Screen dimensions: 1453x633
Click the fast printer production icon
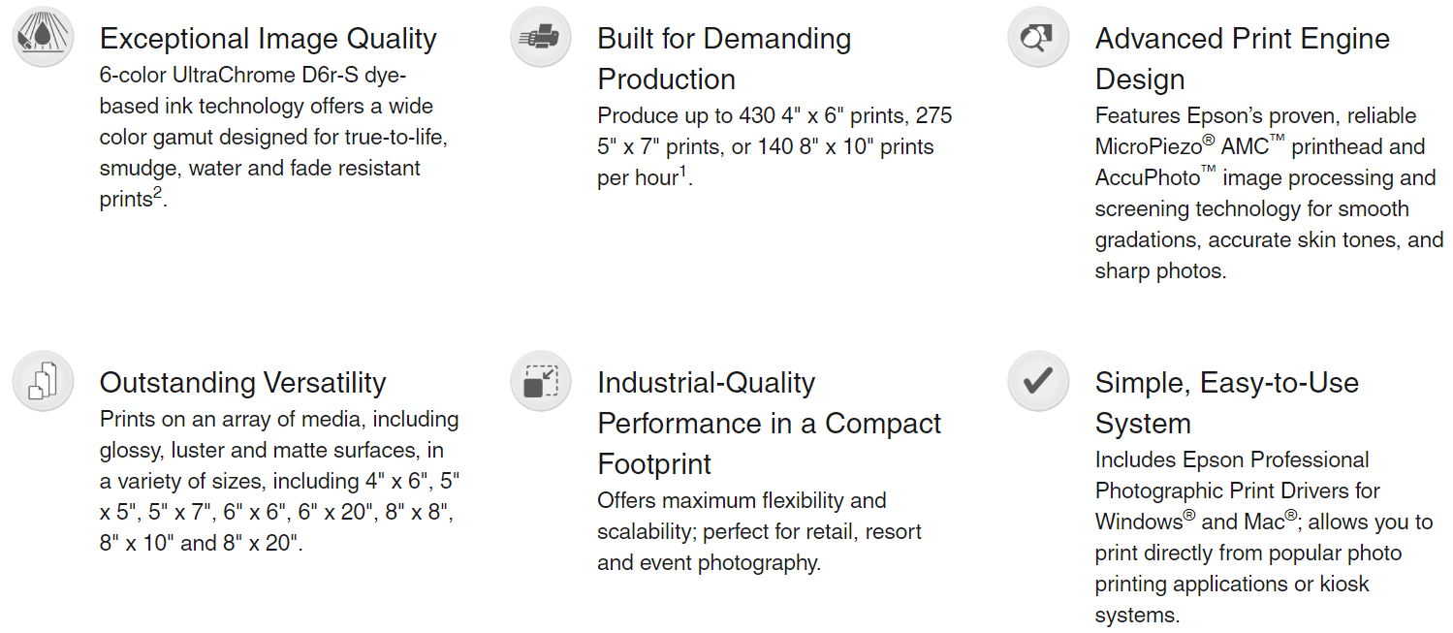[541, 37]
